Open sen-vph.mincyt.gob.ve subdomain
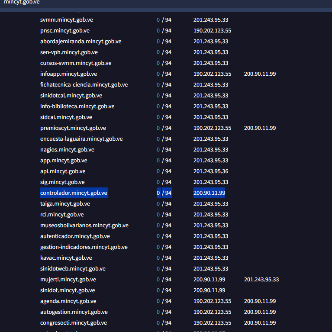This screenshot has height=332, width=332. [x=69, y=52]
